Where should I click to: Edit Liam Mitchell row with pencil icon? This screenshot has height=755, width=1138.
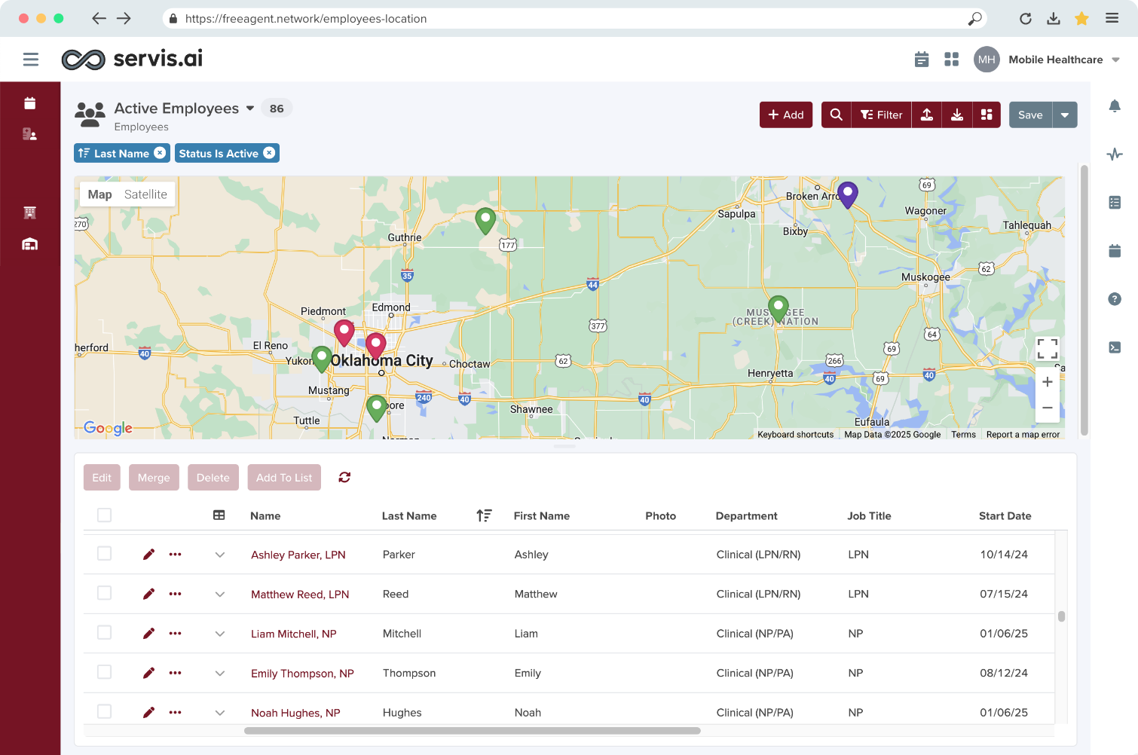[x=148, y=634]
